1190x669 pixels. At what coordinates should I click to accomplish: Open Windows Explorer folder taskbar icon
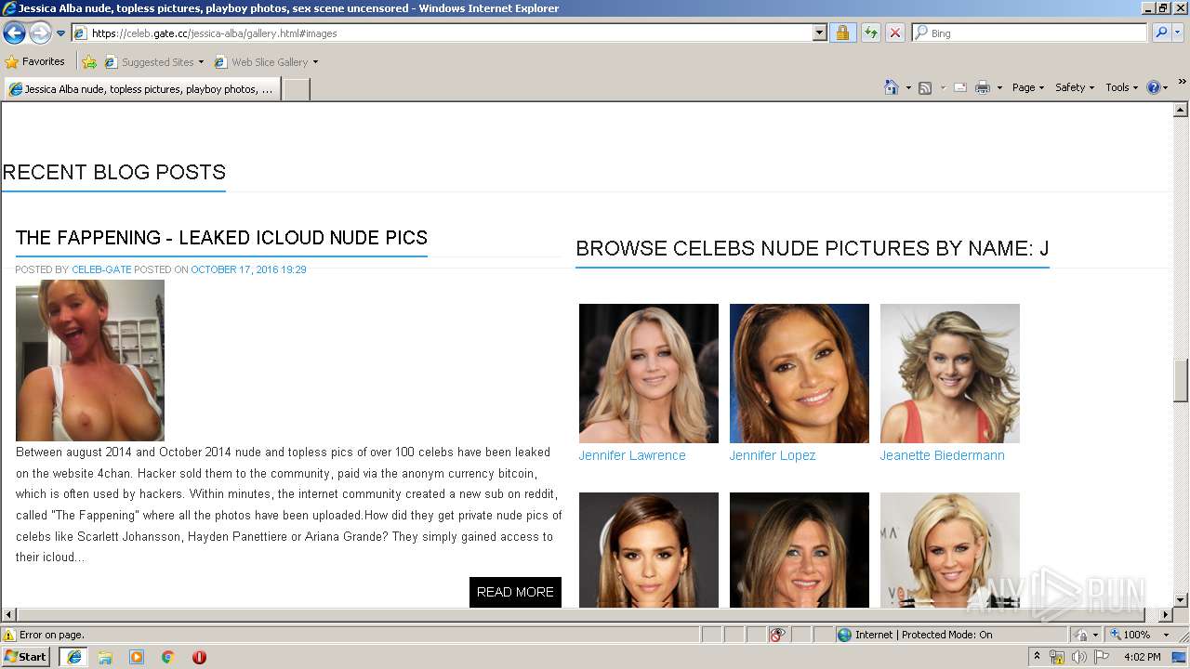[105, 657]
